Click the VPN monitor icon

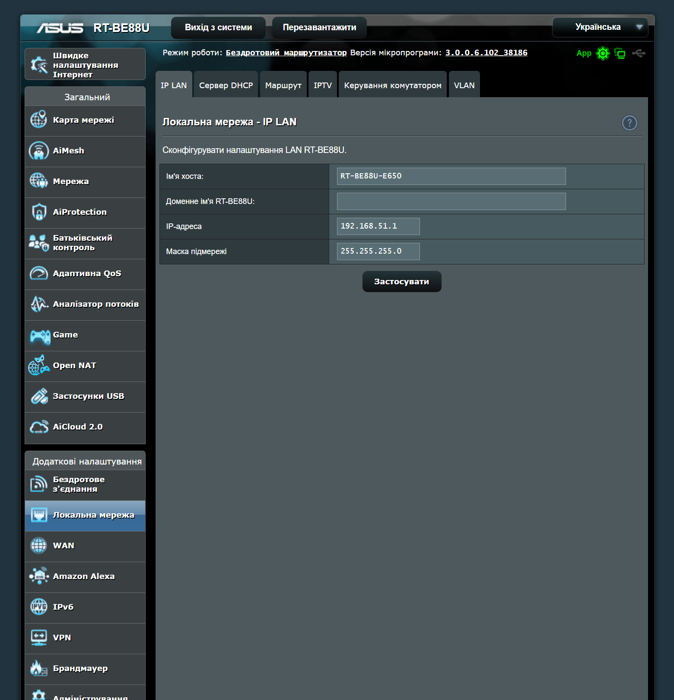point(38,637)
